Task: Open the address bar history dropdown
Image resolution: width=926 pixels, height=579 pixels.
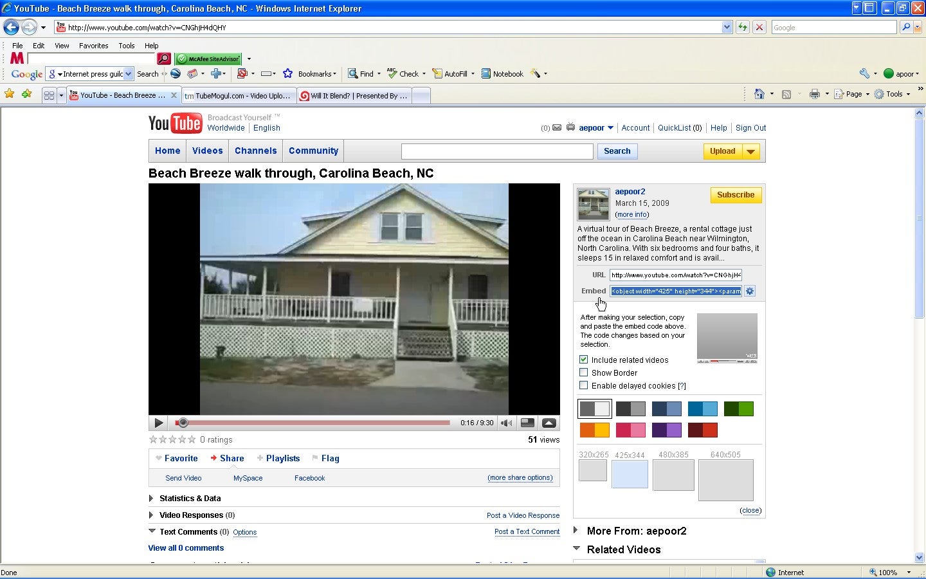Action: point(727,27)
